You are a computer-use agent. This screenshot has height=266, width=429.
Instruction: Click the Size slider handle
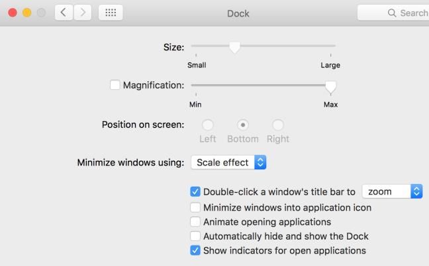234,48
